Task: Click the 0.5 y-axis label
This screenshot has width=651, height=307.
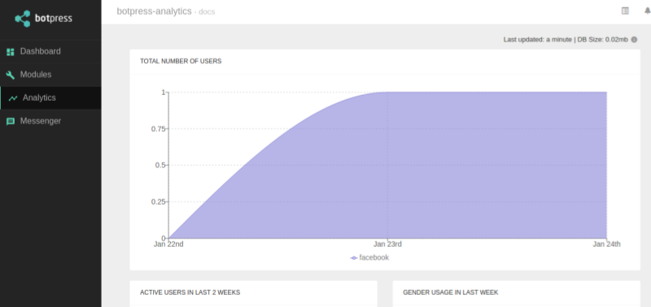Action: pos(160,166)
